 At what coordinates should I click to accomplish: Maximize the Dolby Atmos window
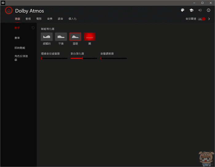click(202, 3)
